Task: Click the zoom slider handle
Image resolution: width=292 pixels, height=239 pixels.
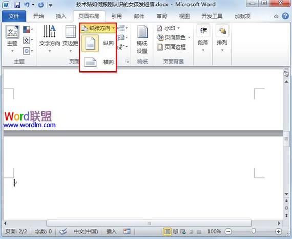Action: (253, 231)
